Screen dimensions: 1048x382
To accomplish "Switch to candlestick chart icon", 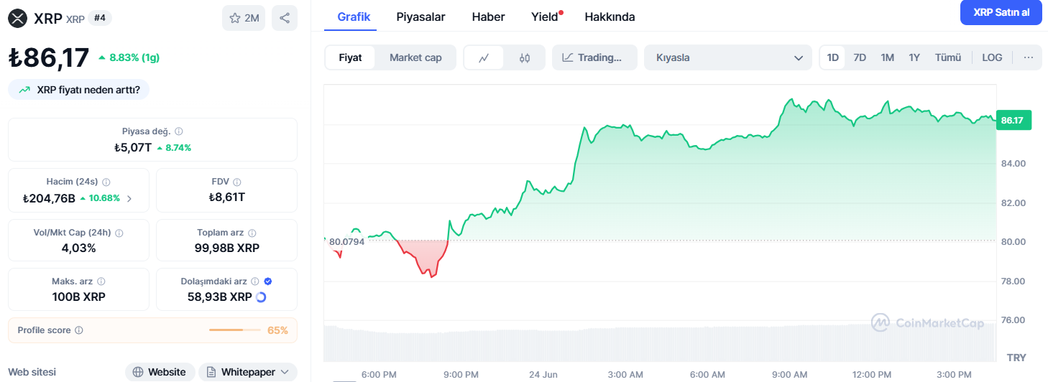I will (525, 57).
